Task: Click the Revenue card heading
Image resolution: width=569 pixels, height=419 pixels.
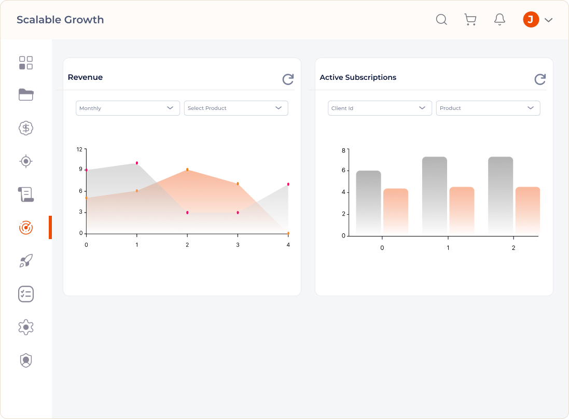Action: point(85,77)
